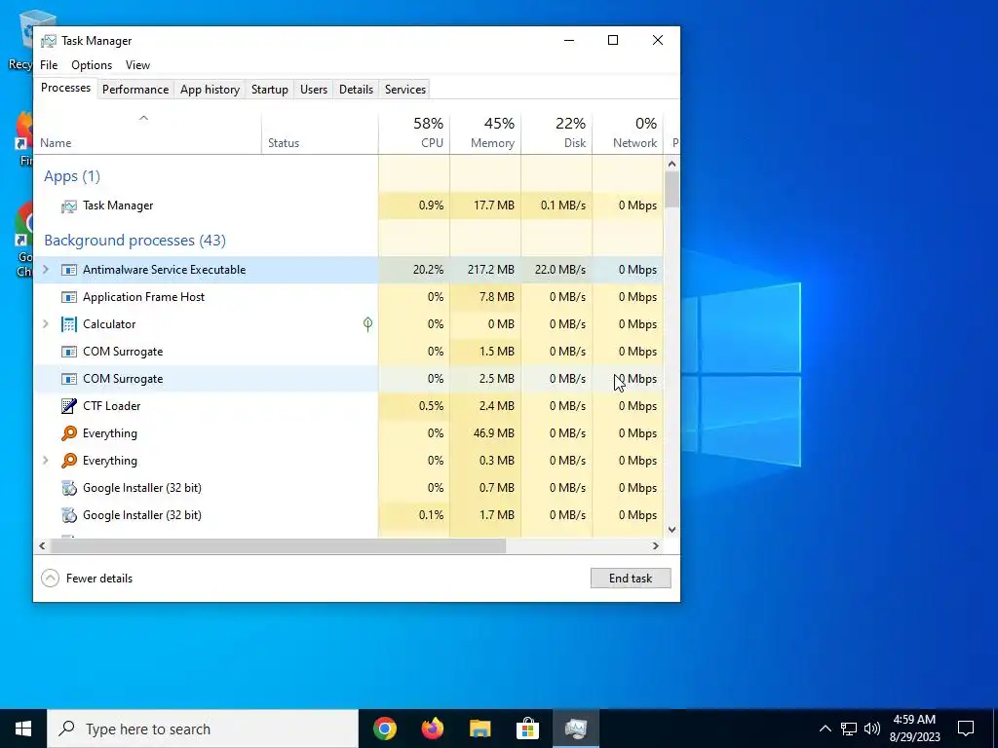Click the volume speaker icon in tray
The image size is (998, 748).
(x=872, y=729)
